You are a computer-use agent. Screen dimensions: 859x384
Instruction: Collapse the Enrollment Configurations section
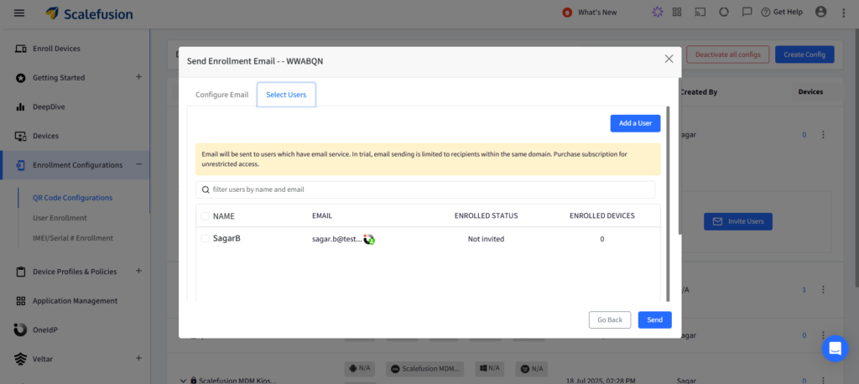tap(138, 164)
